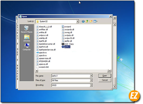The image size is (143, 104).
Task: Create a new folder icon
Action: coord(91,21)
